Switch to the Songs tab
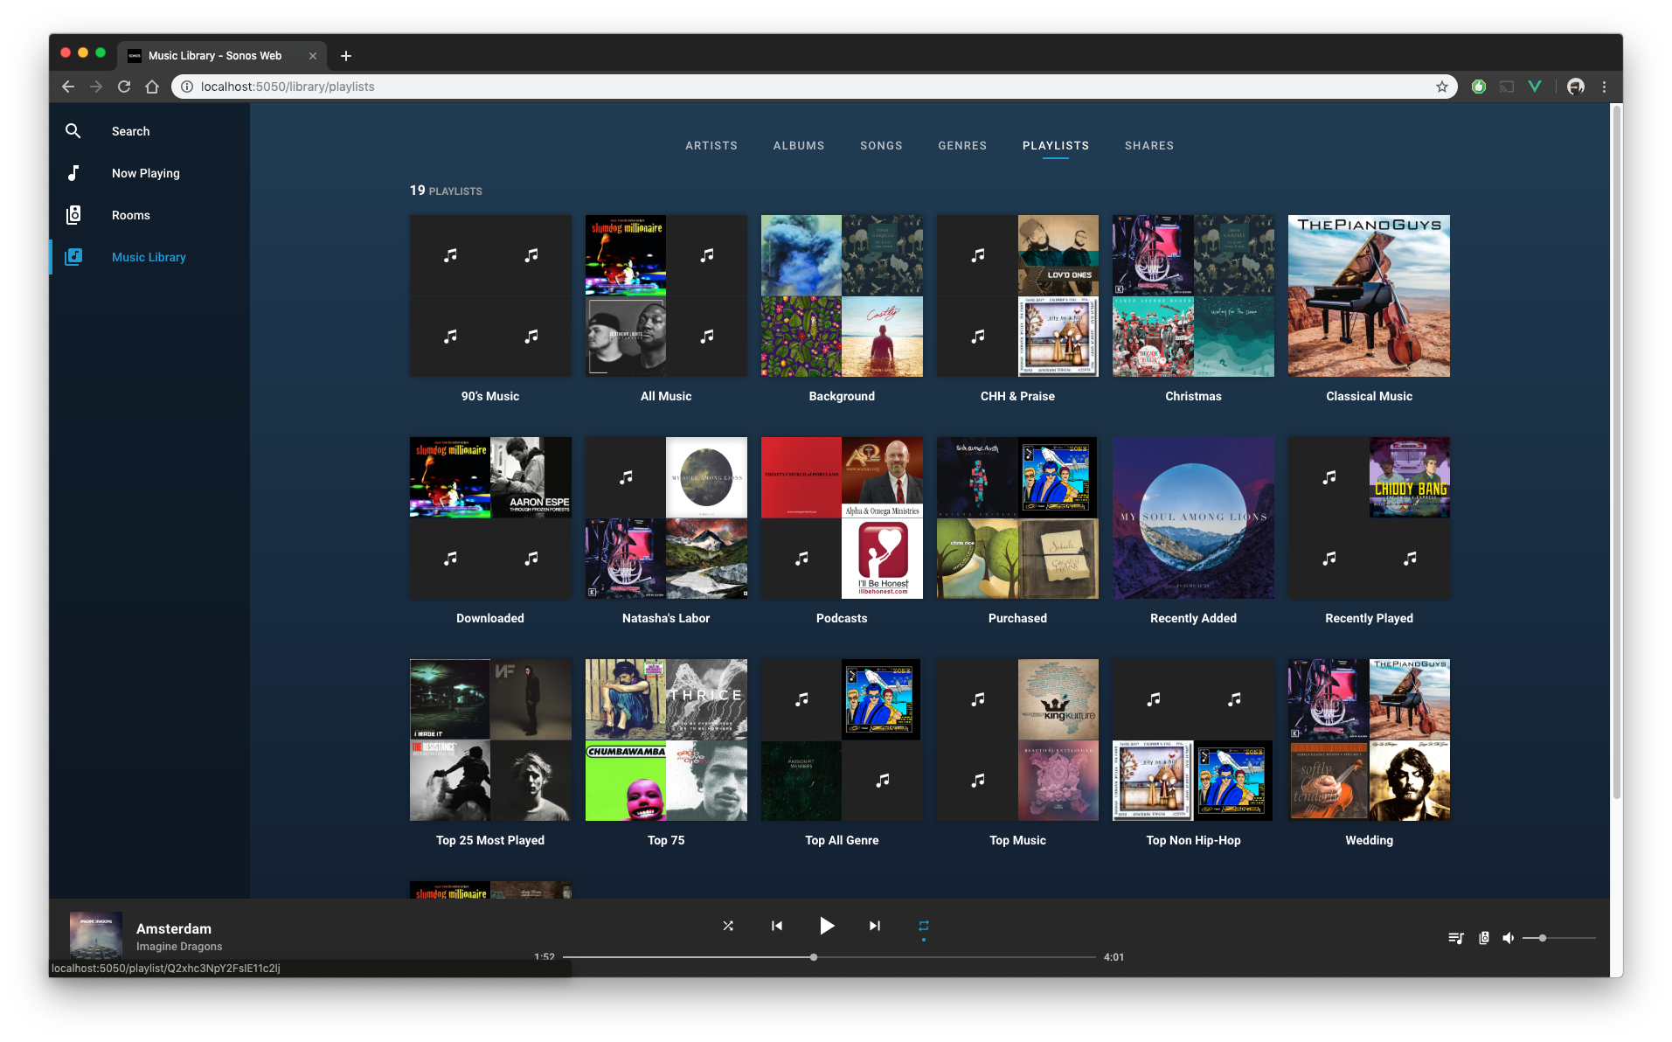This screenshot has width=1672, height=1042. pyautogui.click(x=881, y=146)
